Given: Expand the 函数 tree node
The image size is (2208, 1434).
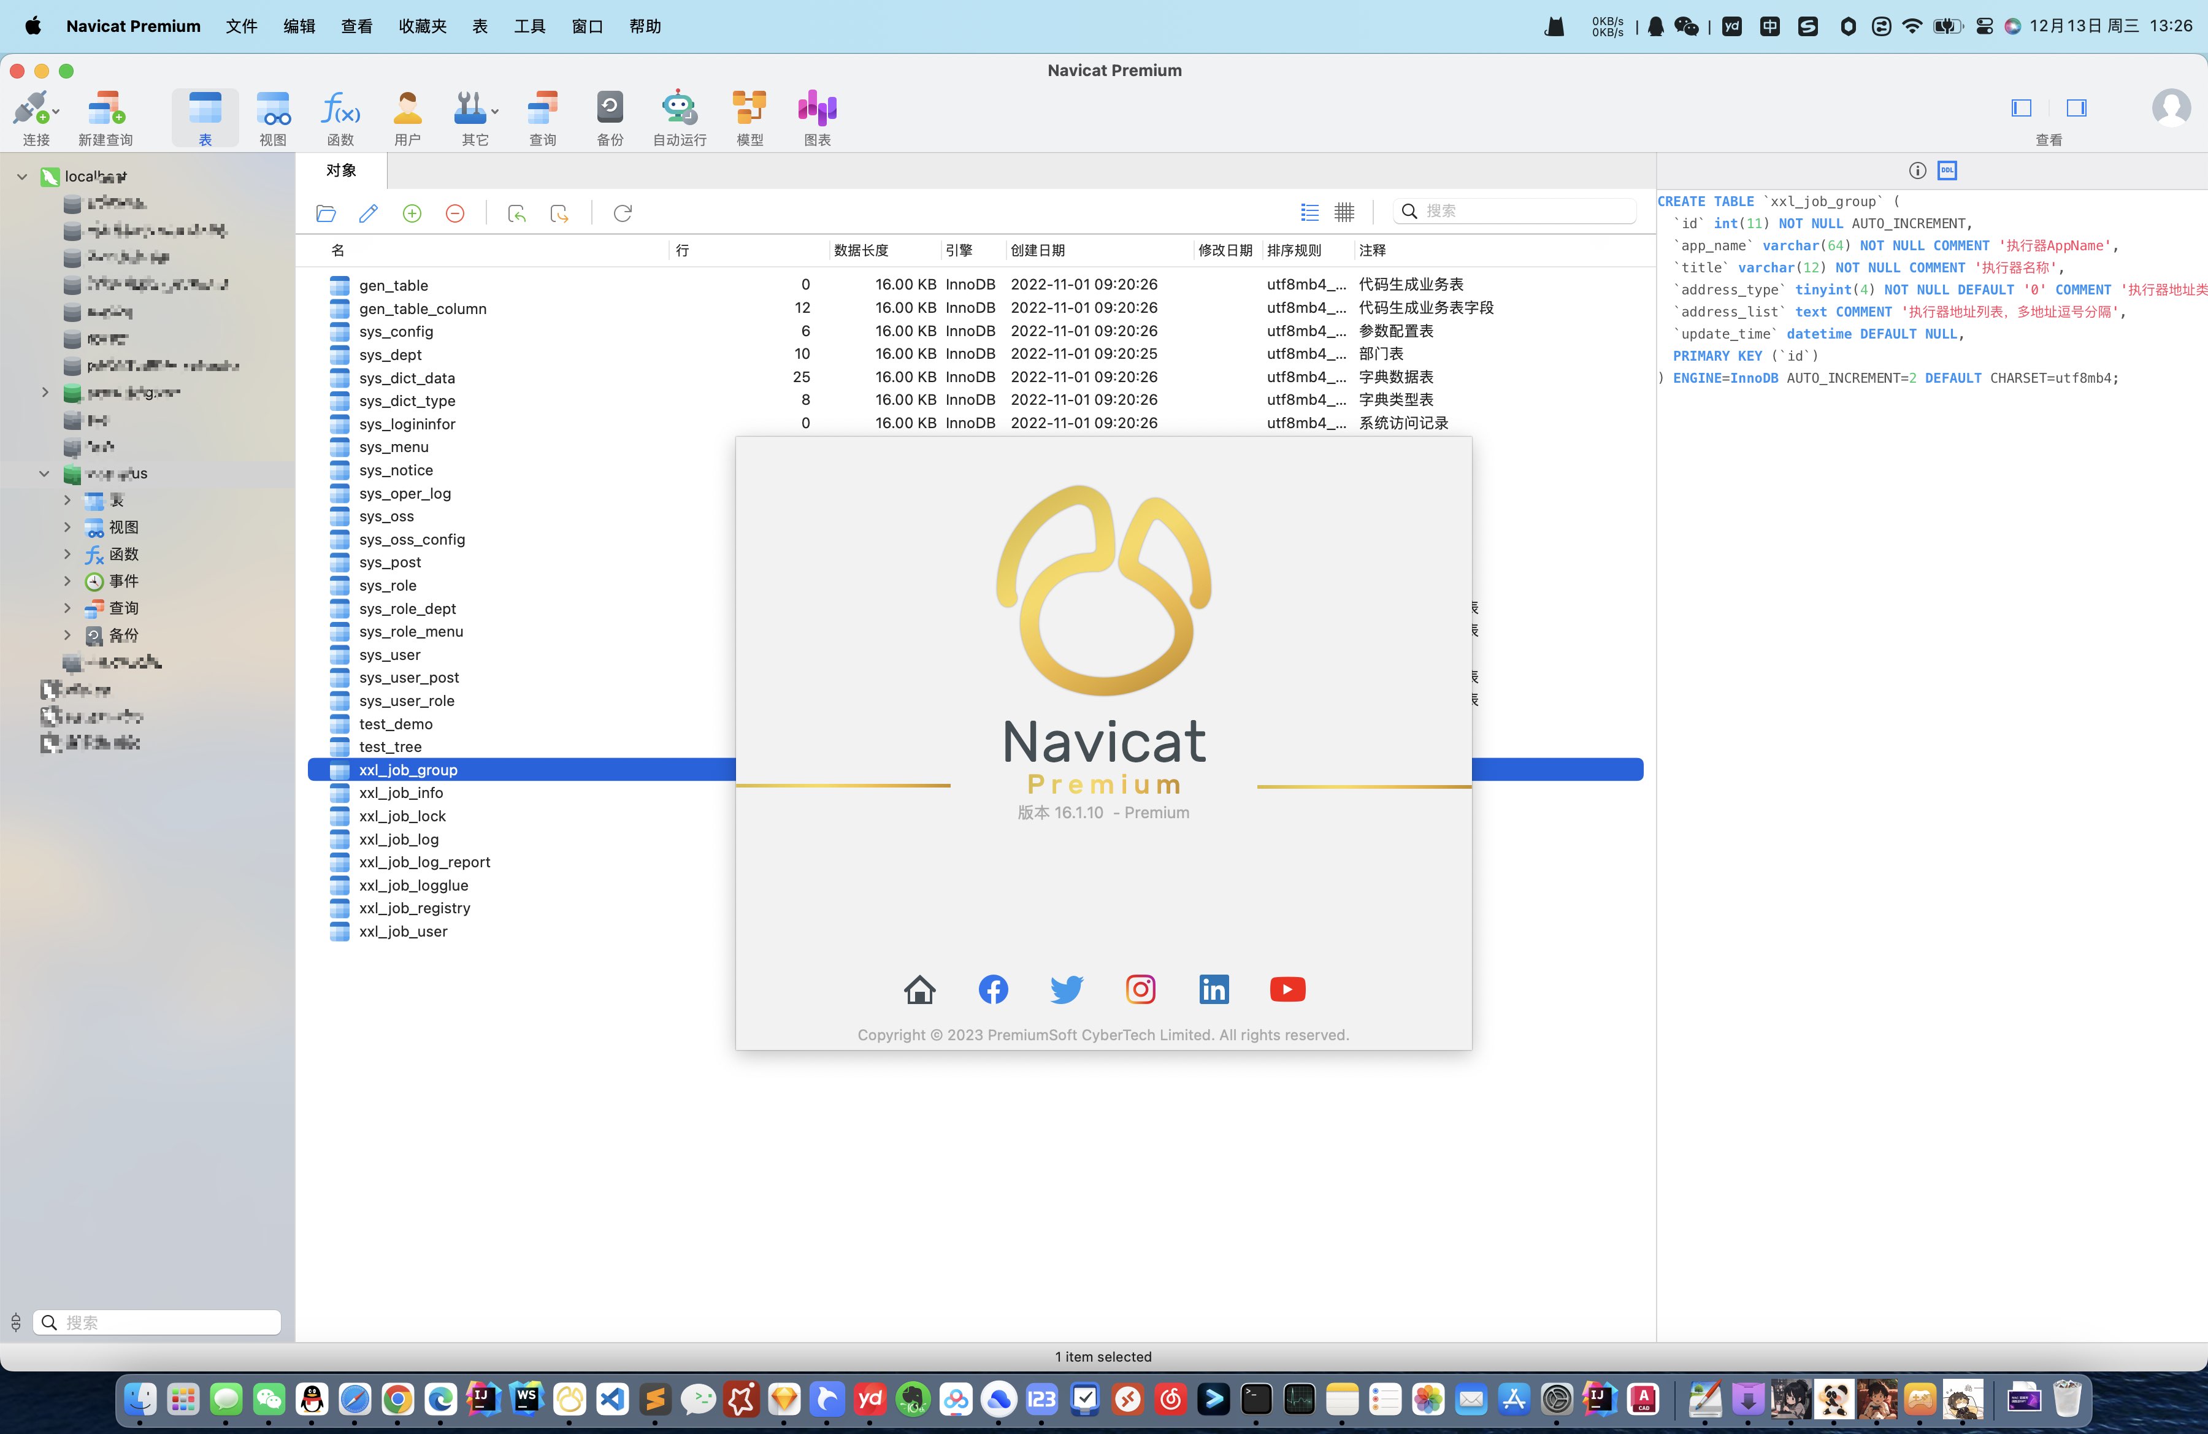Looking at the screenshot, I should (67, 554).
